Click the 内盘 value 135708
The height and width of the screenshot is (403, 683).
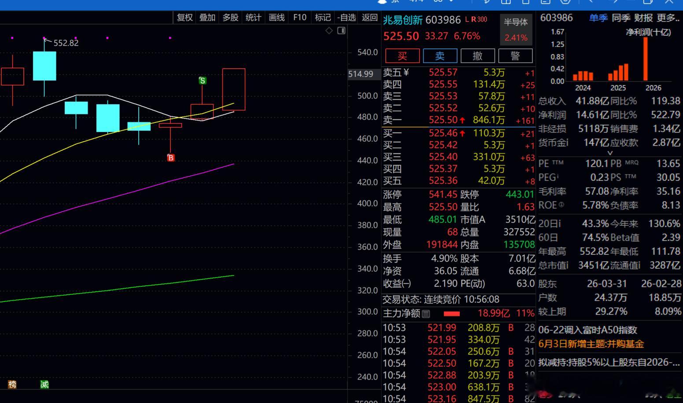(x=519, y=244)
